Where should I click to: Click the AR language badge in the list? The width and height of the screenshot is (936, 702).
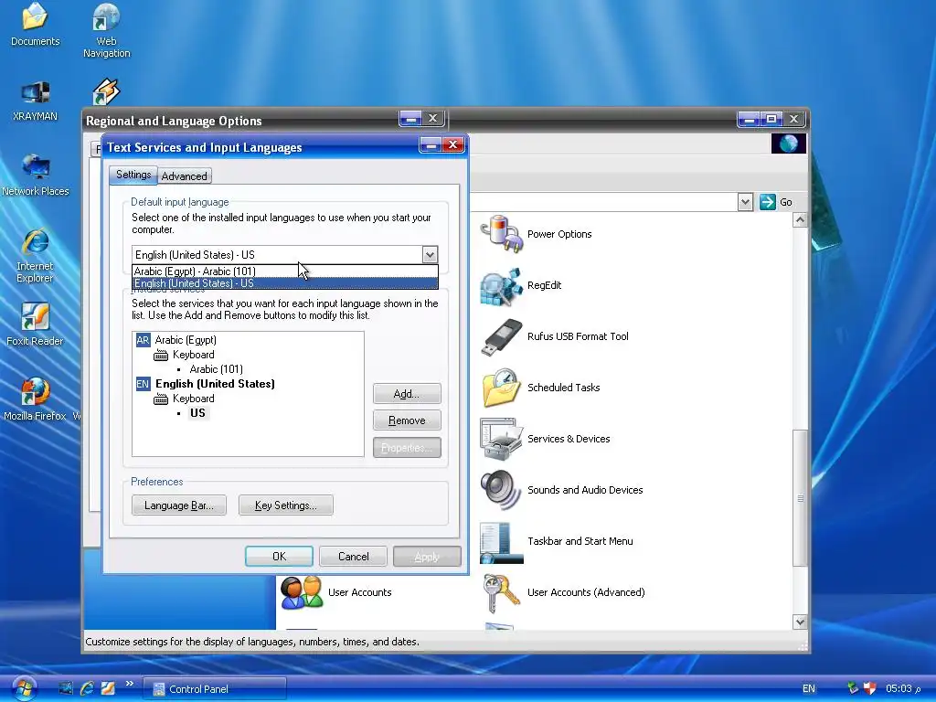143,340
